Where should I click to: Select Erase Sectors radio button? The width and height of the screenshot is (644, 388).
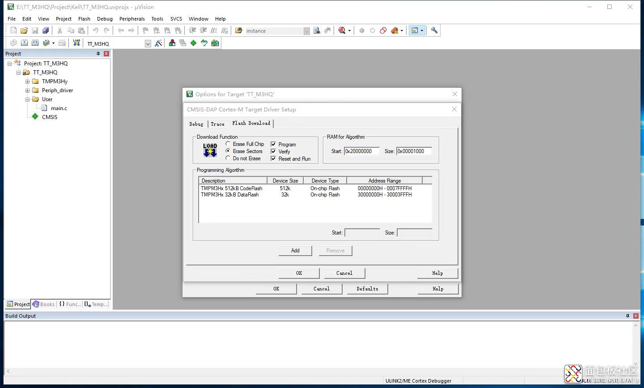tap(228, 151)
